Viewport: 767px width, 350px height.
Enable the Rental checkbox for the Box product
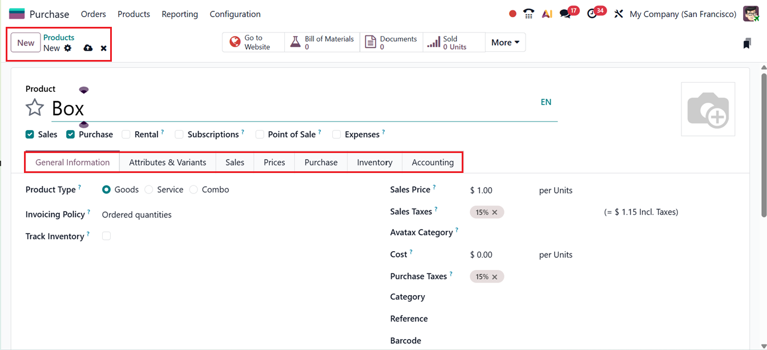(126, 134)
